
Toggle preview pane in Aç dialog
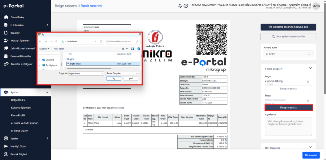point(133,49)
